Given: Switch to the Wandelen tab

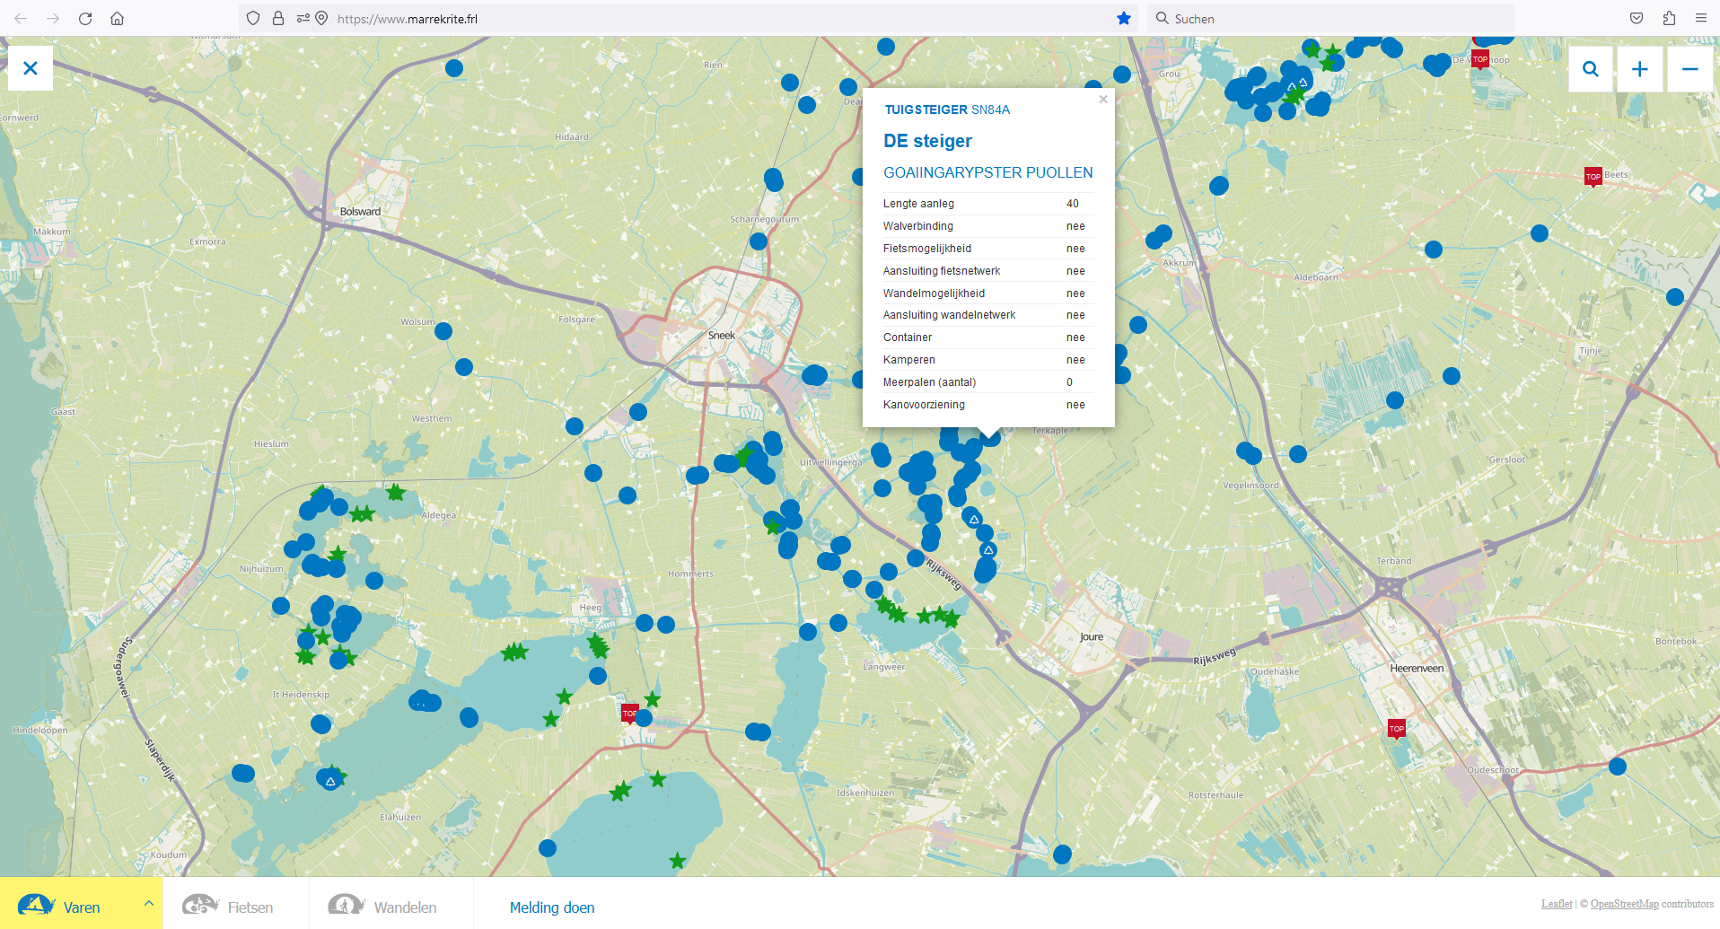Looking at the screenshot, I should [x=384, y=907].
